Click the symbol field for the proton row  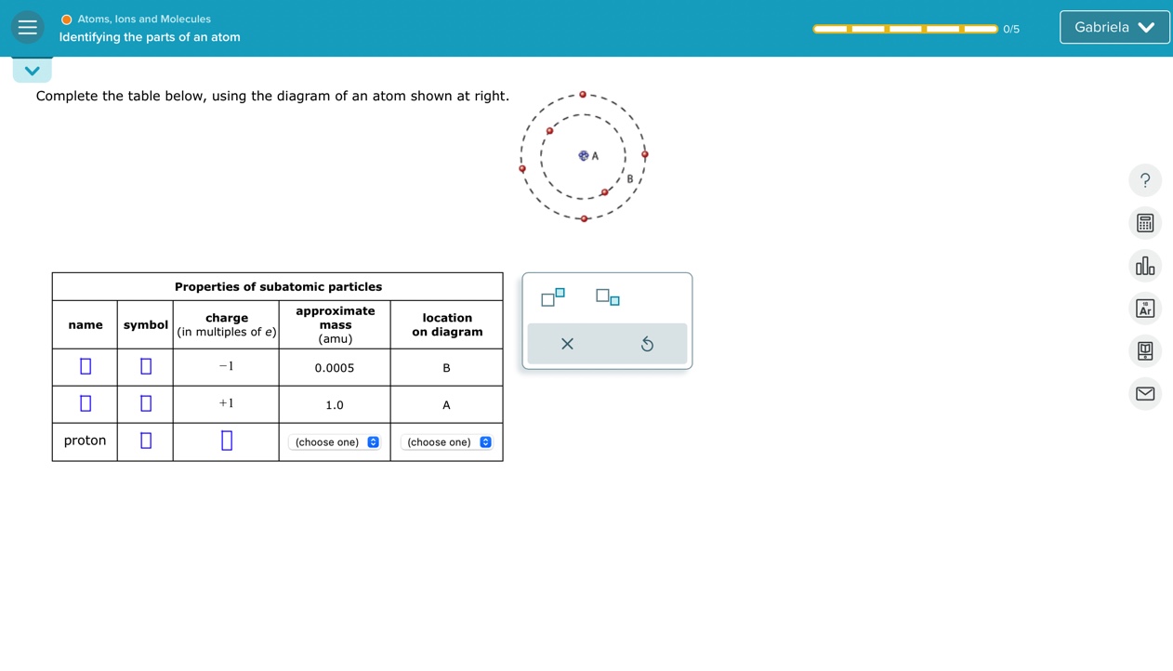pos(145,440)
